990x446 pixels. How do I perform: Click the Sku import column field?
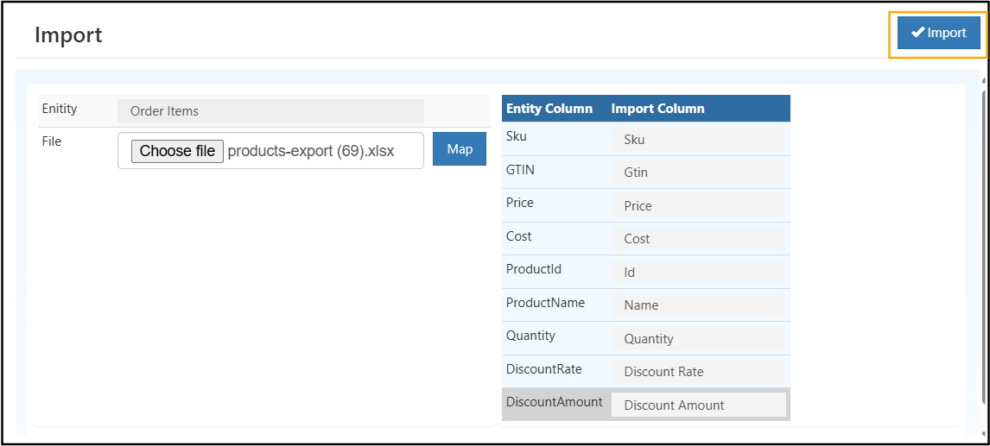698,140
